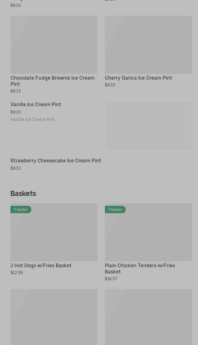Click the $18.57 price

[x=111, y=279]
